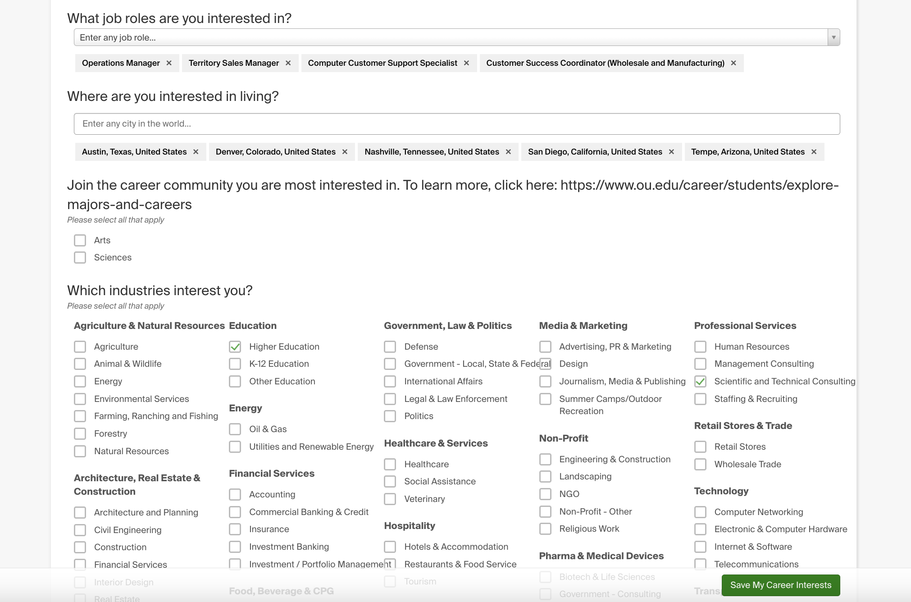Select the Forestry checkbox
911x602 pixels.
[80, 433]
